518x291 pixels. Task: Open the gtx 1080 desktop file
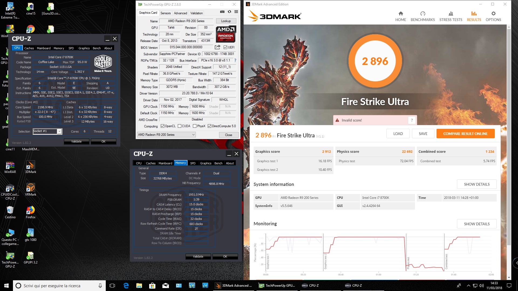coord(30,235)
